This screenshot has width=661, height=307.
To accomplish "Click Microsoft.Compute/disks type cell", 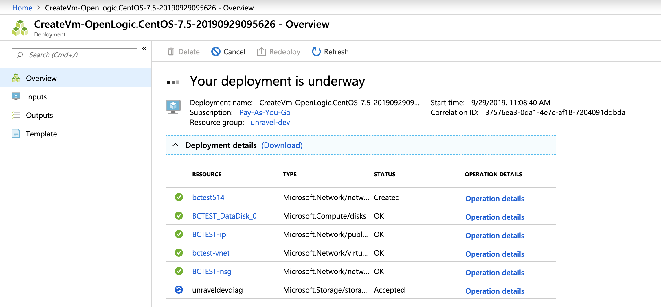I will point(324,216).
